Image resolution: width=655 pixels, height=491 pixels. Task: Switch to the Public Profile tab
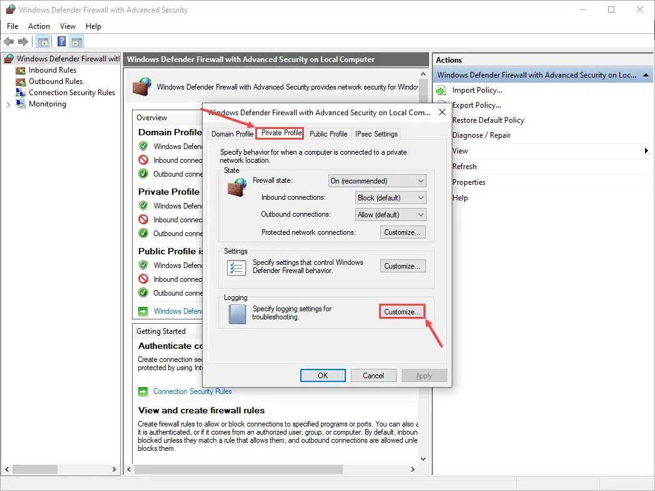click(x=328, y=133)
